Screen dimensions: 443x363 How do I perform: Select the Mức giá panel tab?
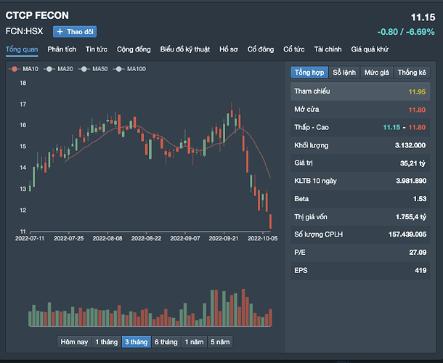click(x=377, y=73)
